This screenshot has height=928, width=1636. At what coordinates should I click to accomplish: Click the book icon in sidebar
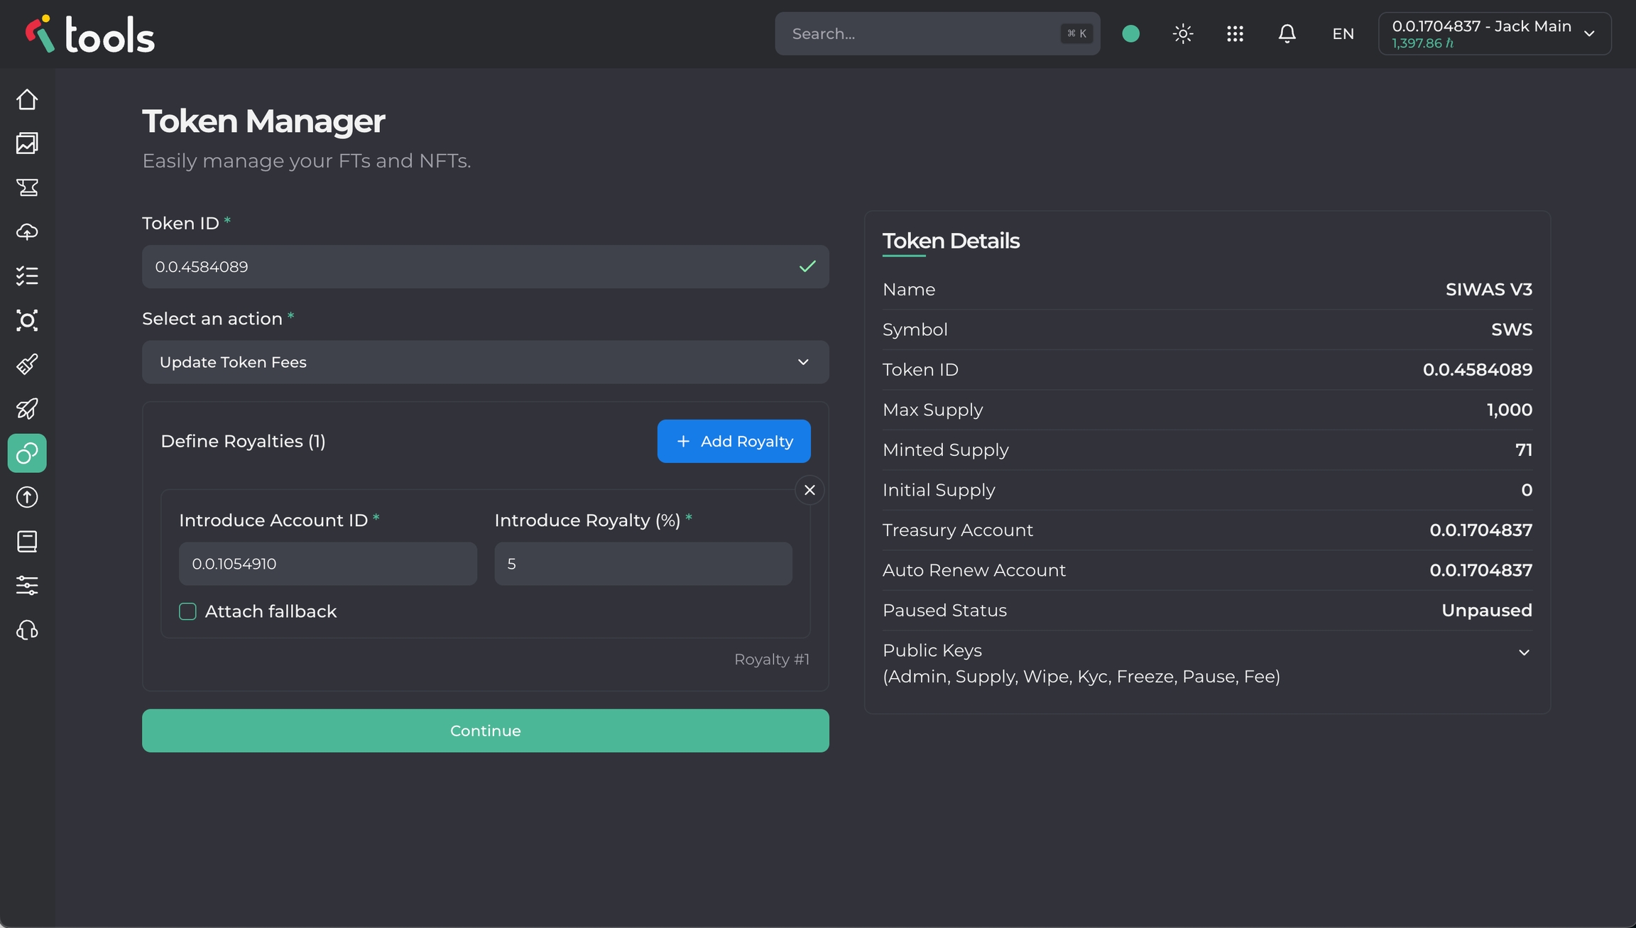(27, 542)
